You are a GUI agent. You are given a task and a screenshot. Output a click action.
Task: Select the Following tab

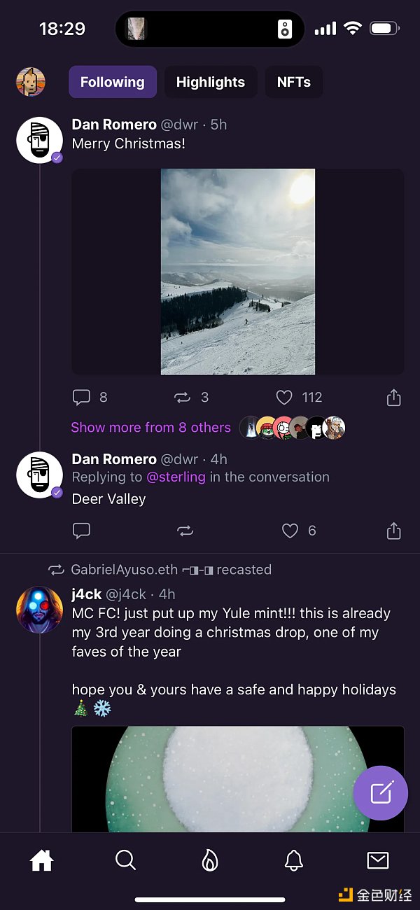(x=112, y=83)
